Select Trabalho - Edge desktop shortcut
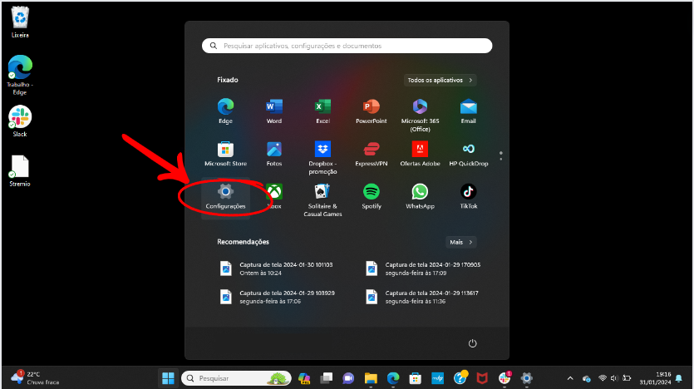 [20, 76]
